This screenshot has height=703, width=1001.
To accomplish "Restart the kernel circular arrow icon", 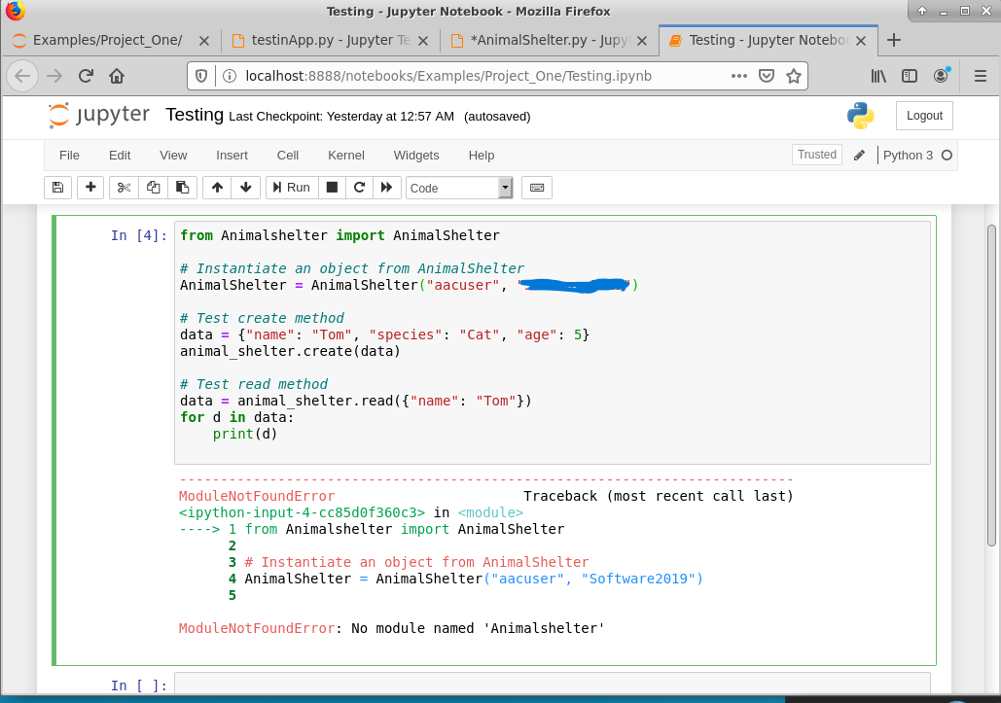I will [359, 188].
